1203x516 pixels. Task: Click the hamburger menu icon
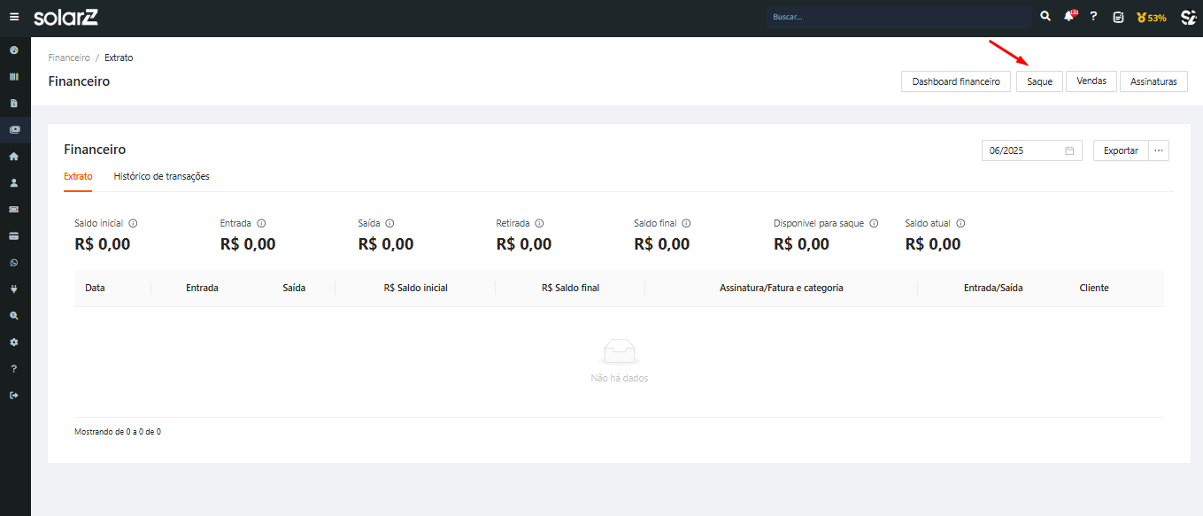pyautogui.click(x=14, y=17)
